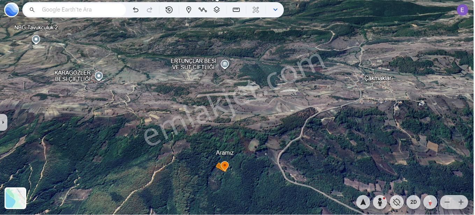
Task: Open Street View with the Pegman icon
Action: click(x=380, y=202)
